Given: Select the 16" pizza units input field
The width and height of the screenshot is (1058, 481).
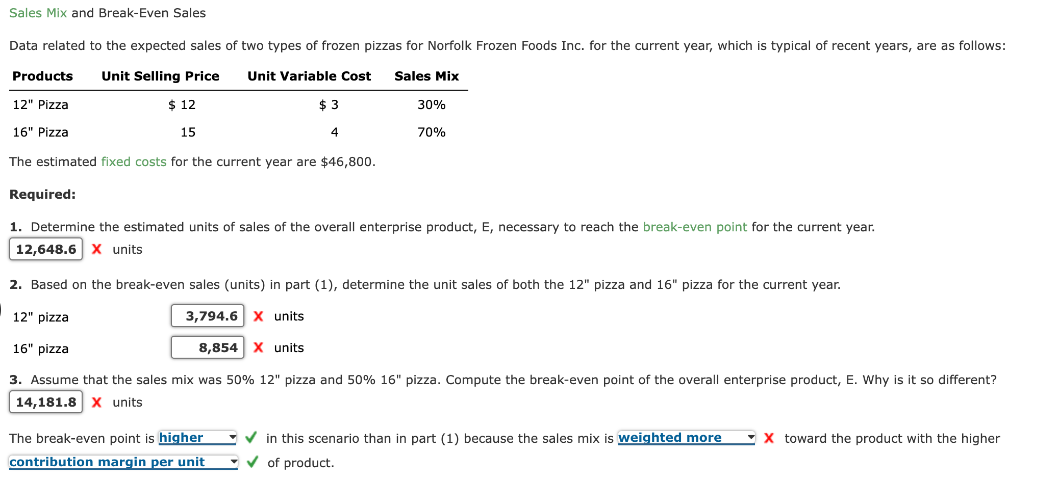Looking at the screenshot, I should point(207,348).
